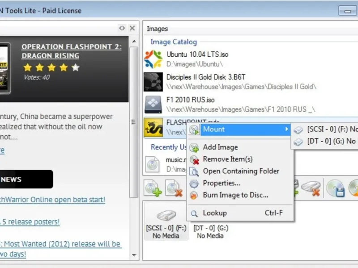This screenshot has width=358, height=268.
Task: Click the Open Containing Folder magnifier icon
Action: point(194,172)
